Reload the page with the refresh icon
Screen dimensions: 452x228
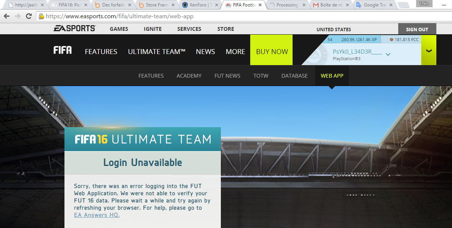(x=29, y=16)
